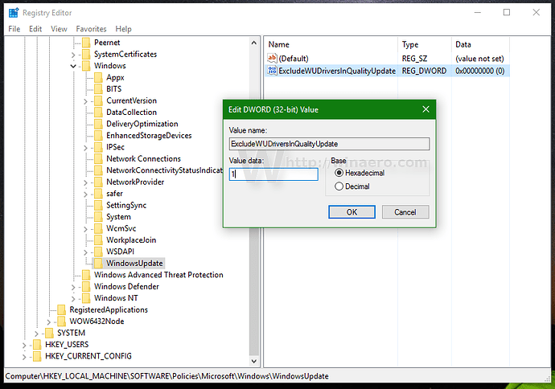This screenshot has height=389, width=555.
Task: Select the Hexadecimal base option
Action: coord(339,173)
